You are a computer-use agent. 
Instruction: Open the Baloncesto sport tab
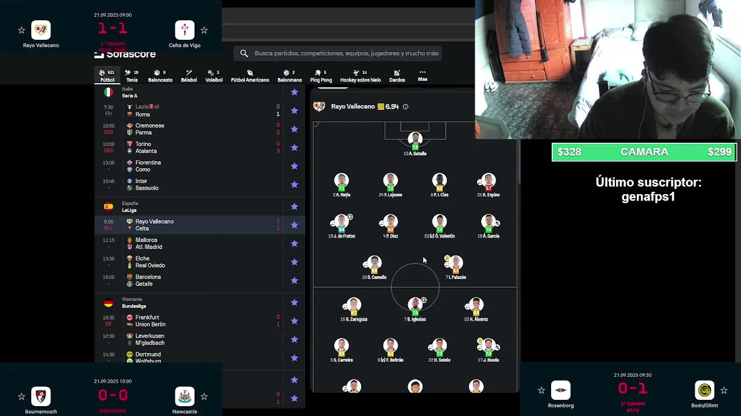pyautogui.click(x=160, y=76)
